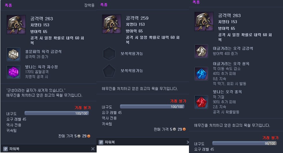Open 파워북 link in middle panel

pos(110,142)
